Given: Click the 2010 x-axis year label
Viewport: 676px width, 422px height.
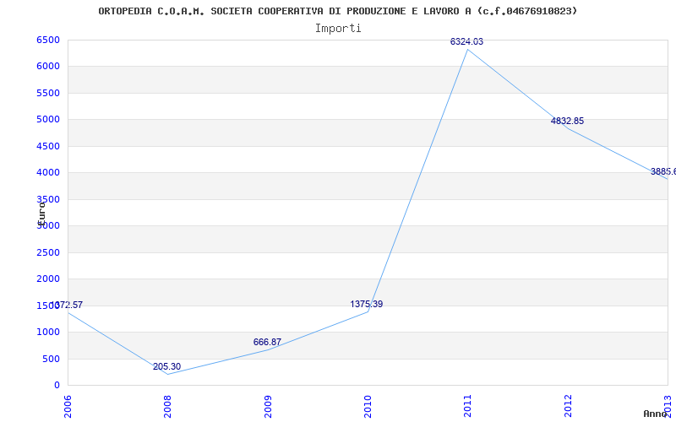Looking at the screenshot, I should click(x=368, y=407).
